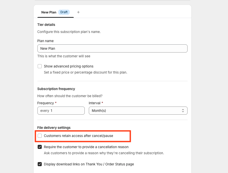Click 'Display download links on Thank You' label
This screenshot has height=173, width=228.
tap(89, 164)
